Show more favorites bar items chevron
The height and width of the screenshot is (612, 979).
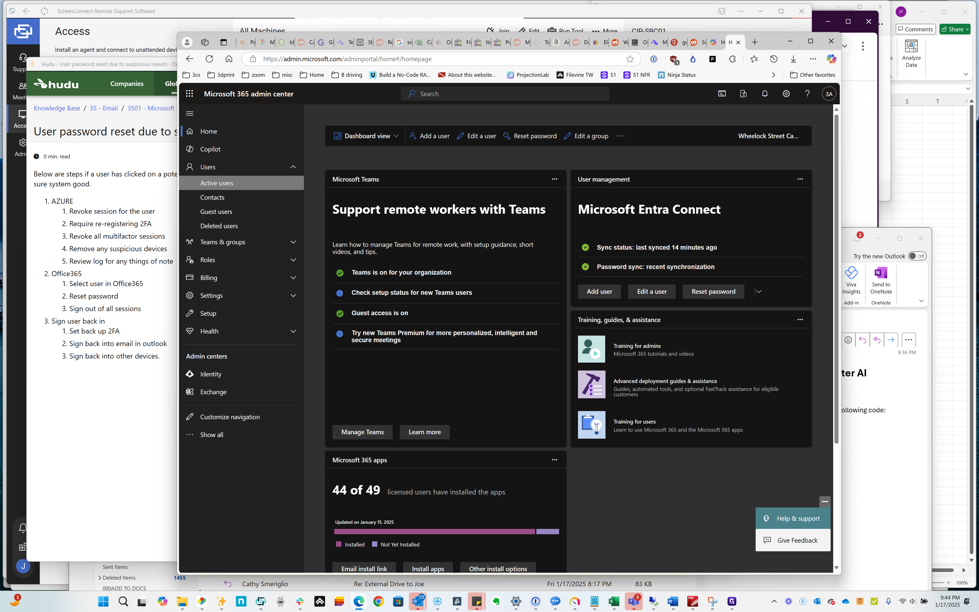[x=773, y=75]
